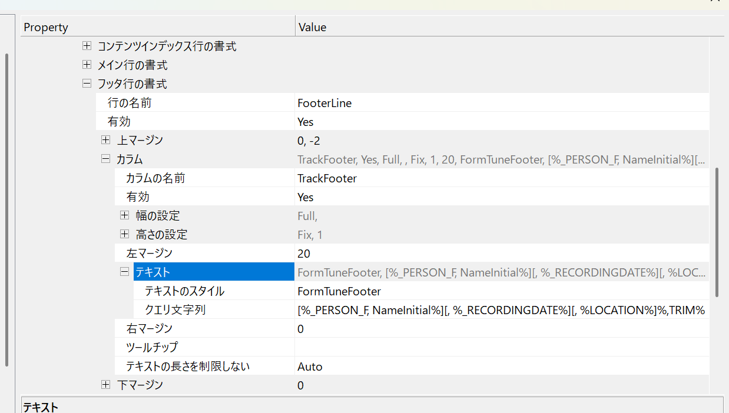Edit 左マージン value 20

click(x=501, y=254)
